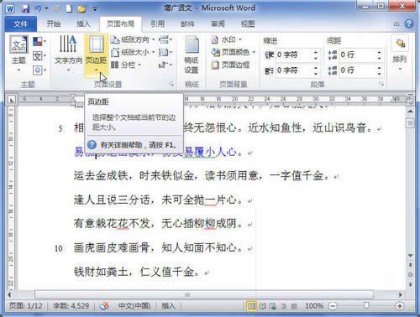Adjust the left indent spinner arrows

(x=316, y=55)
